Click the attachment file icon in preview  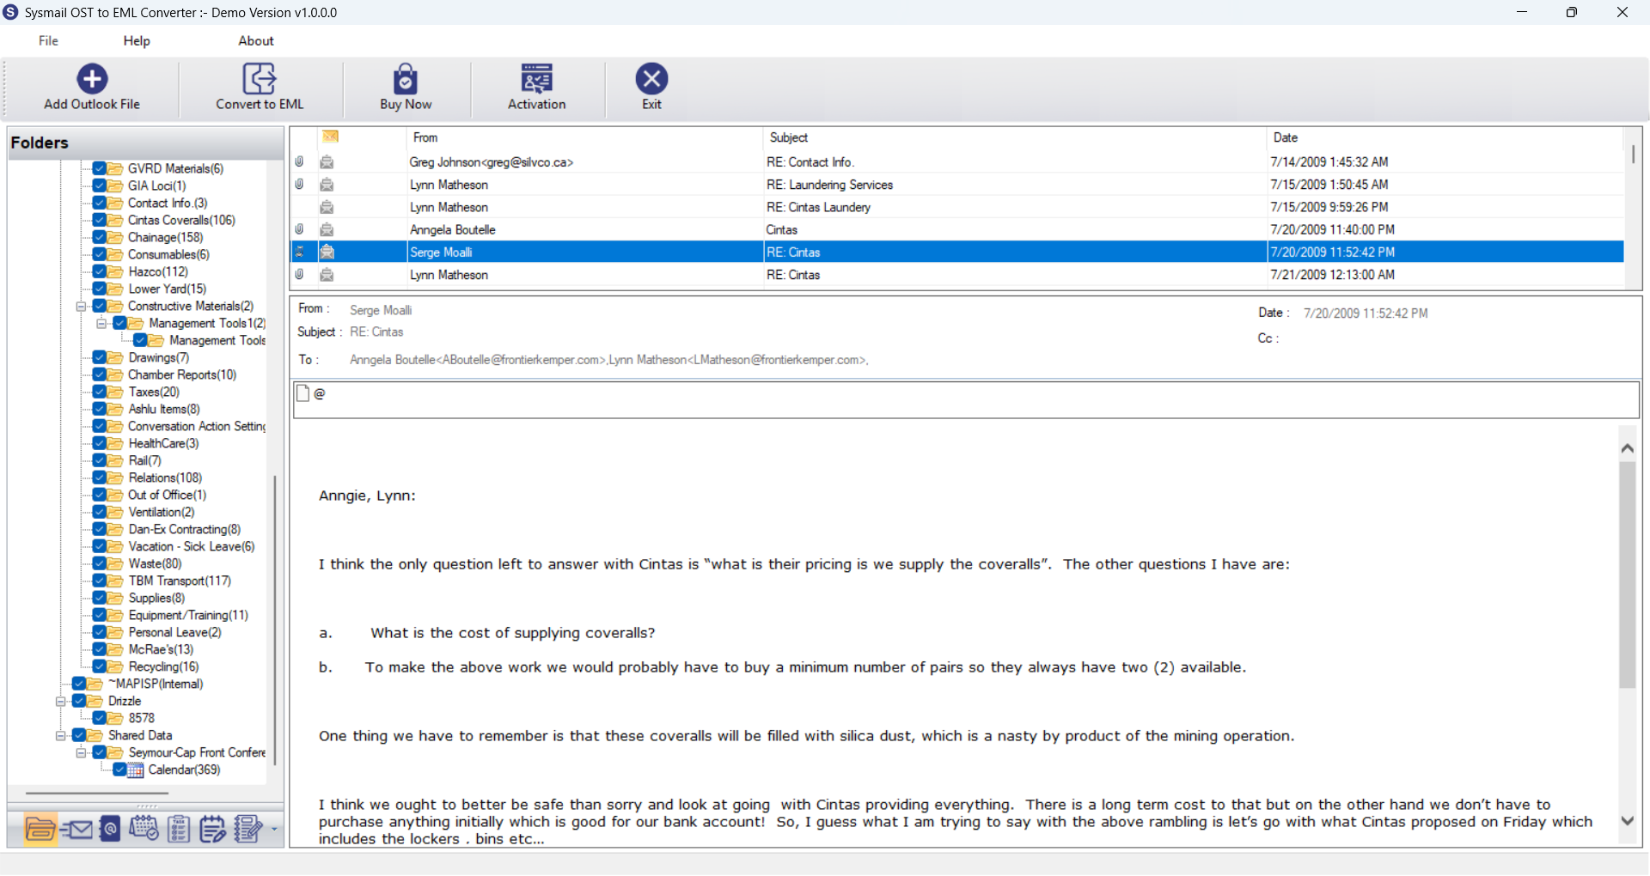302,393
